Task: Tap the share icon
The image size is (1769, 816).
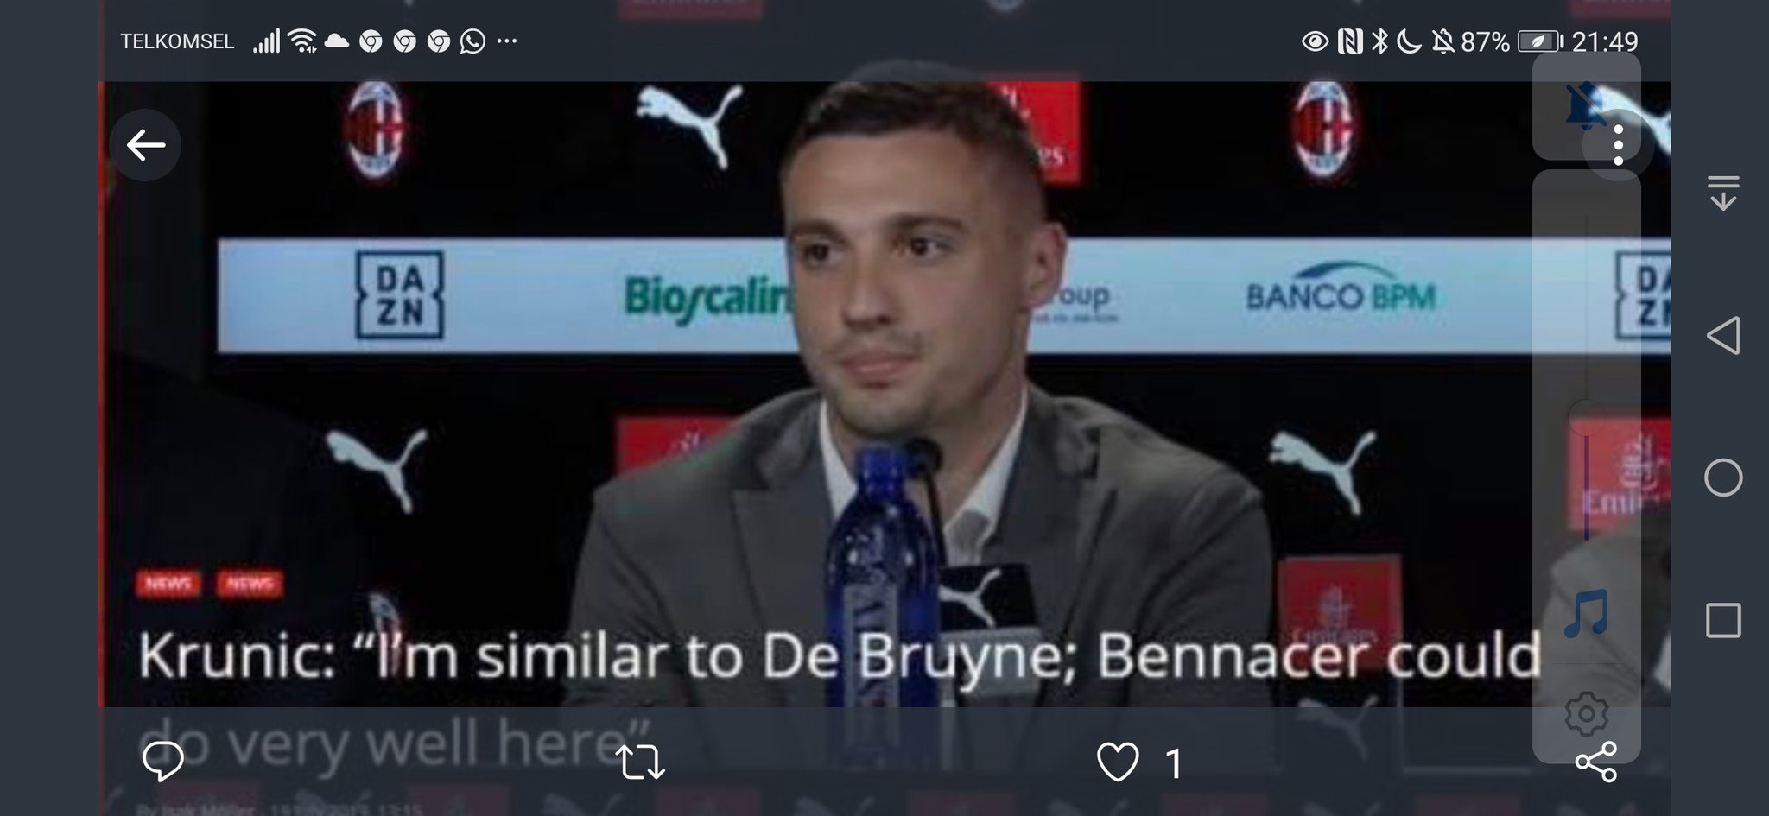Action: point(1596,762)
